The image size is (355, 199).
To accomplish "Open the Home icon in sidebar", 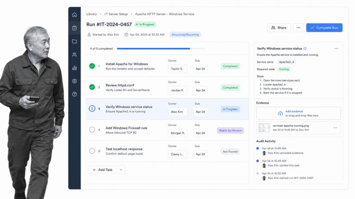I will pyautogui.click(x=74, y=15).
